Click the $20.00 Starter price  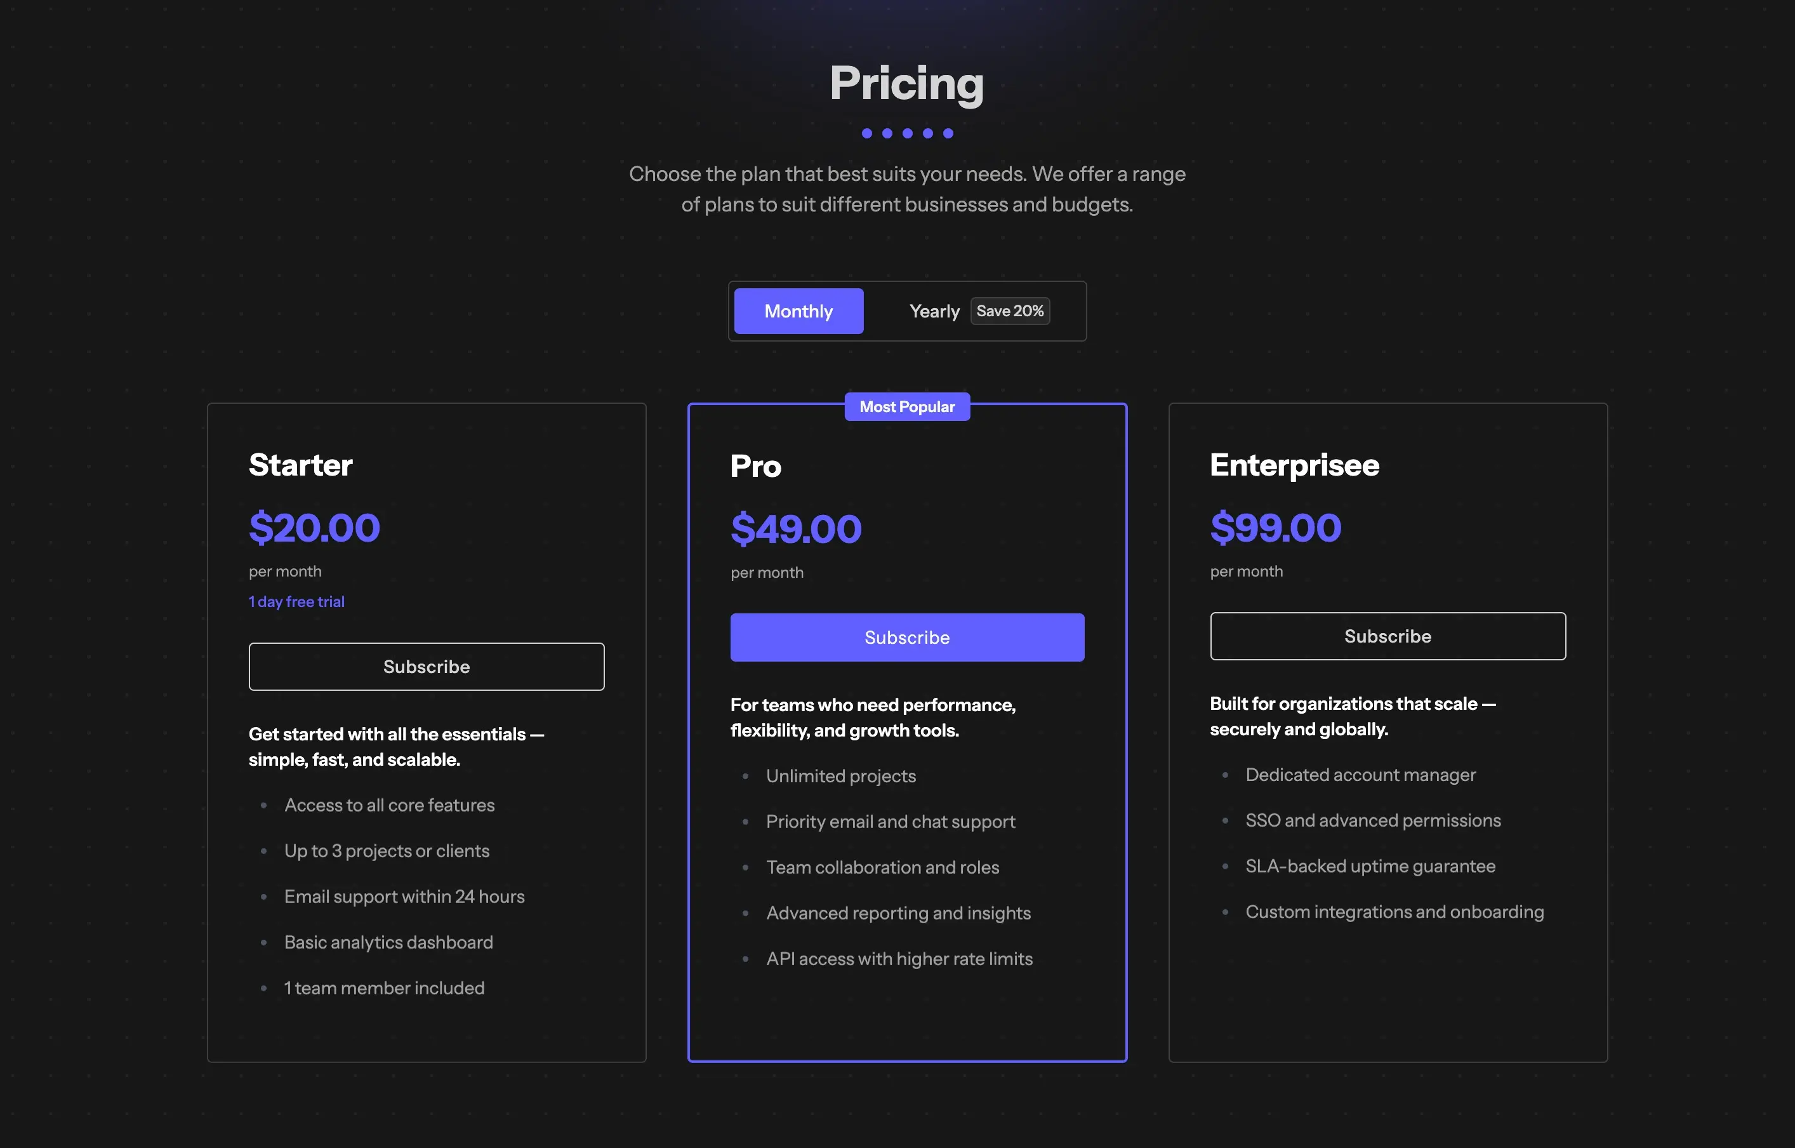314,528
